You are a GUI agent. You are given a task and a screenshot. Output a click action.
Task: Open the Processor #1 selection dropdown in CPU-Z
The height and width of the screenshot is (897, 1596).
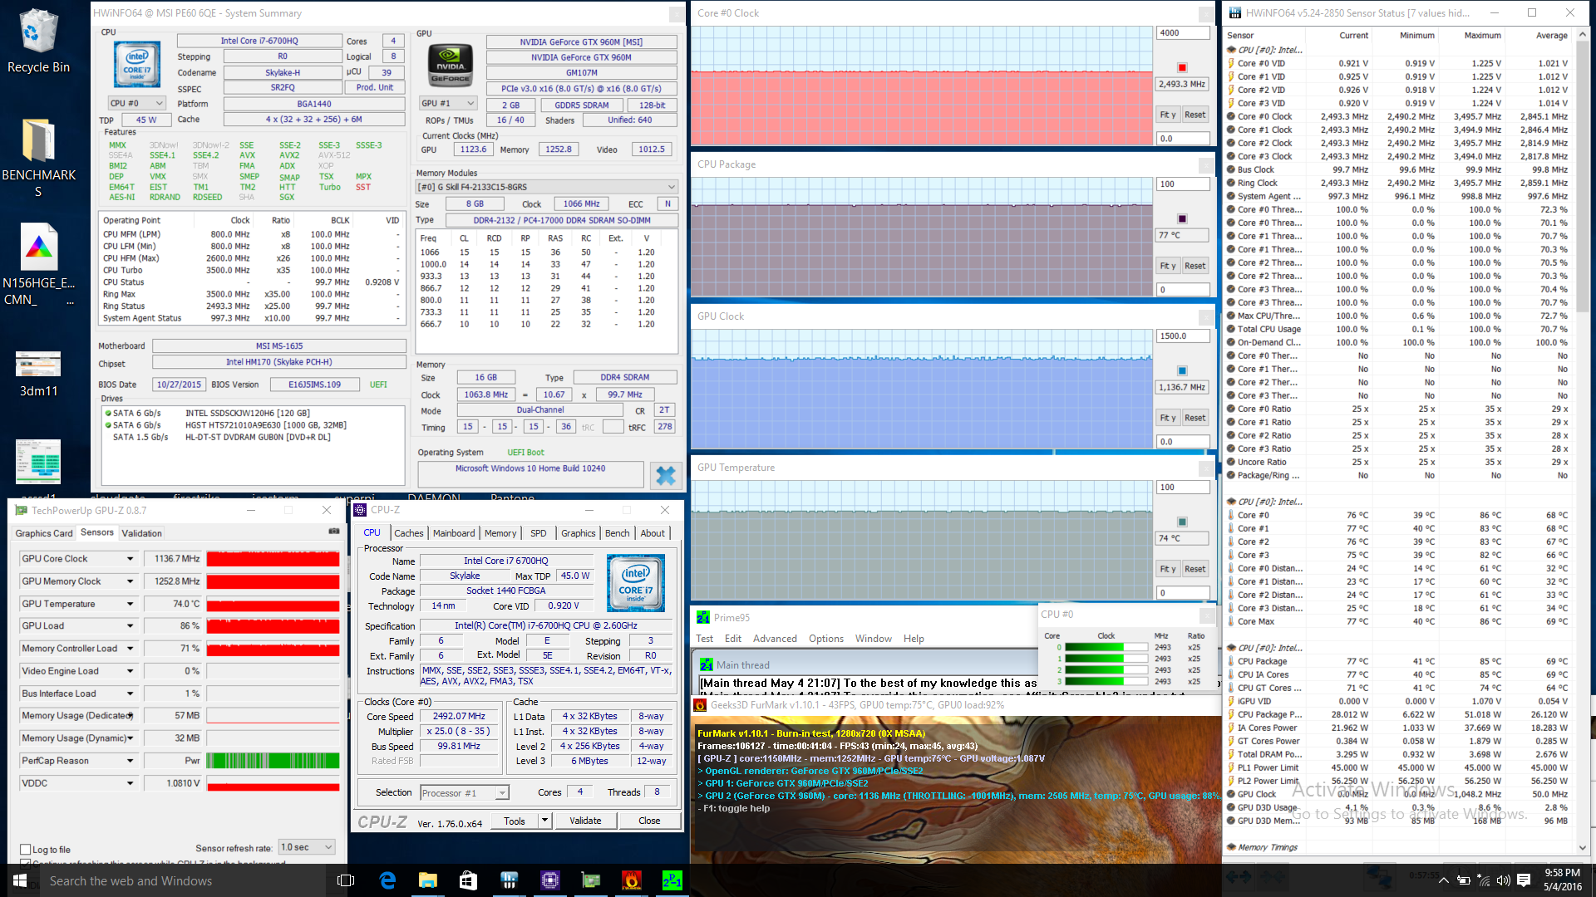[465, 793]
